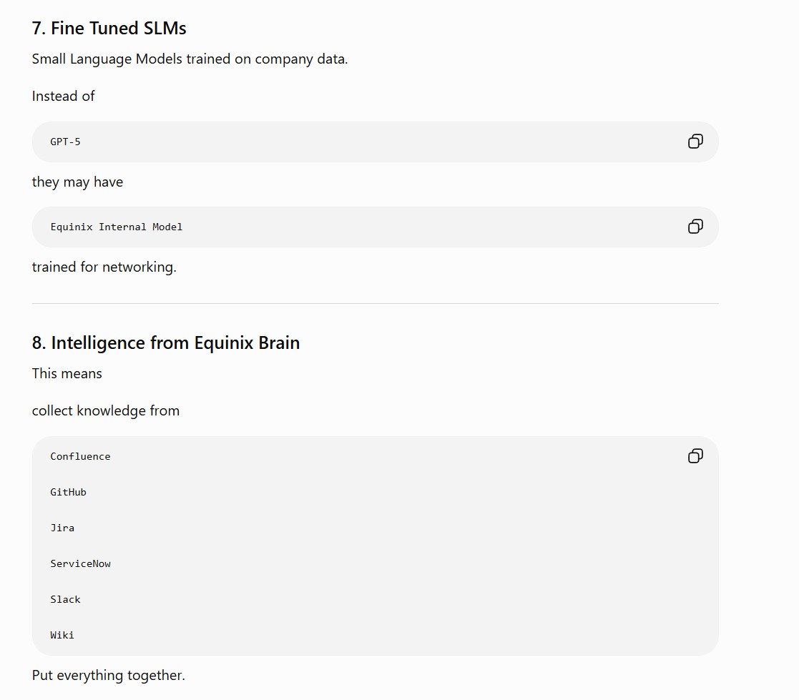The image size is (799, 700).
Task: Click the Wiki line in code block
Action: point(62,635)
